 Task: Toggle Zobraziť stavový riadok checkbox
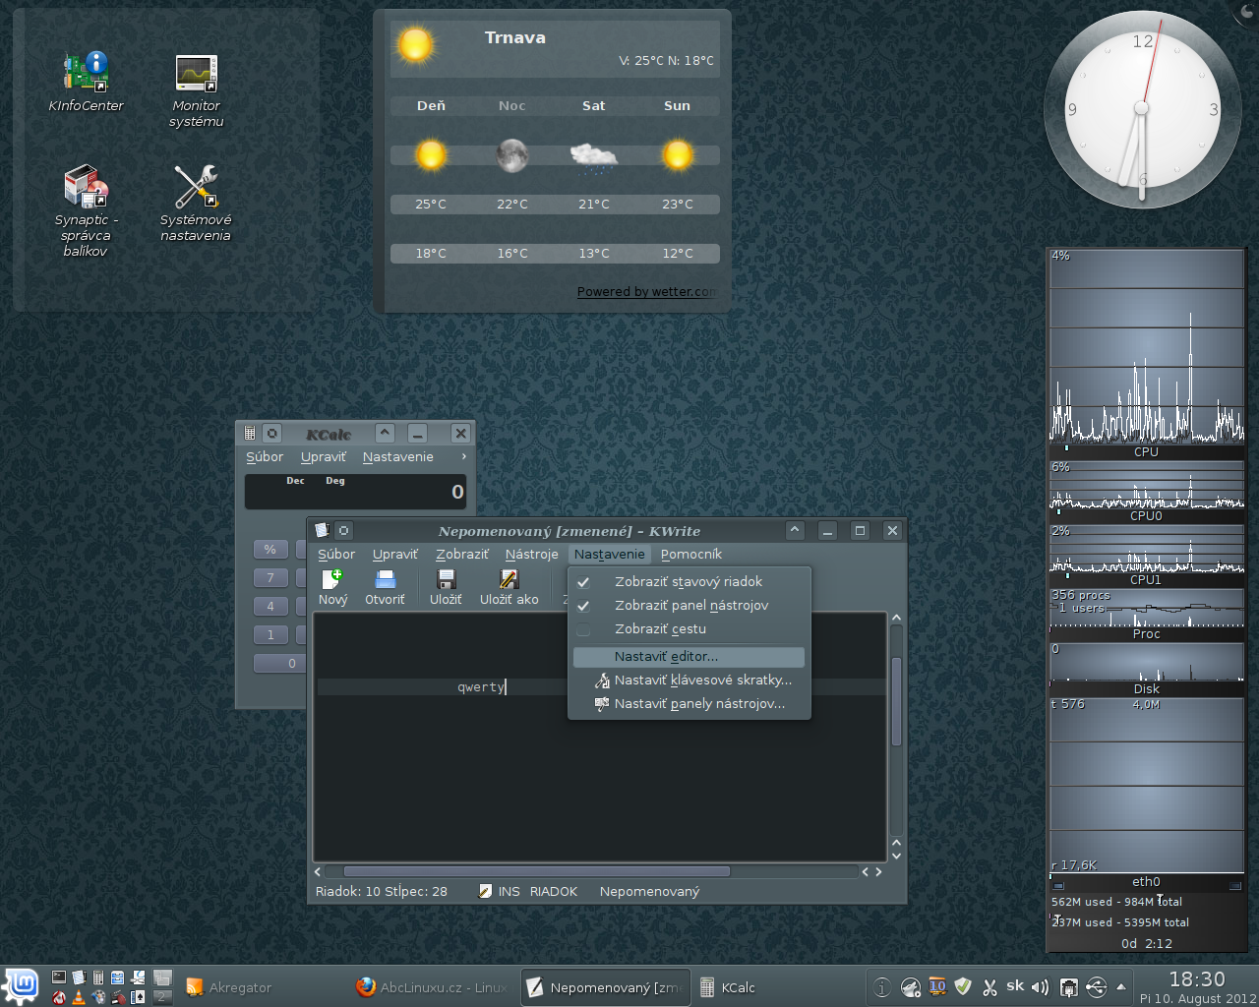tap(583, 581)
